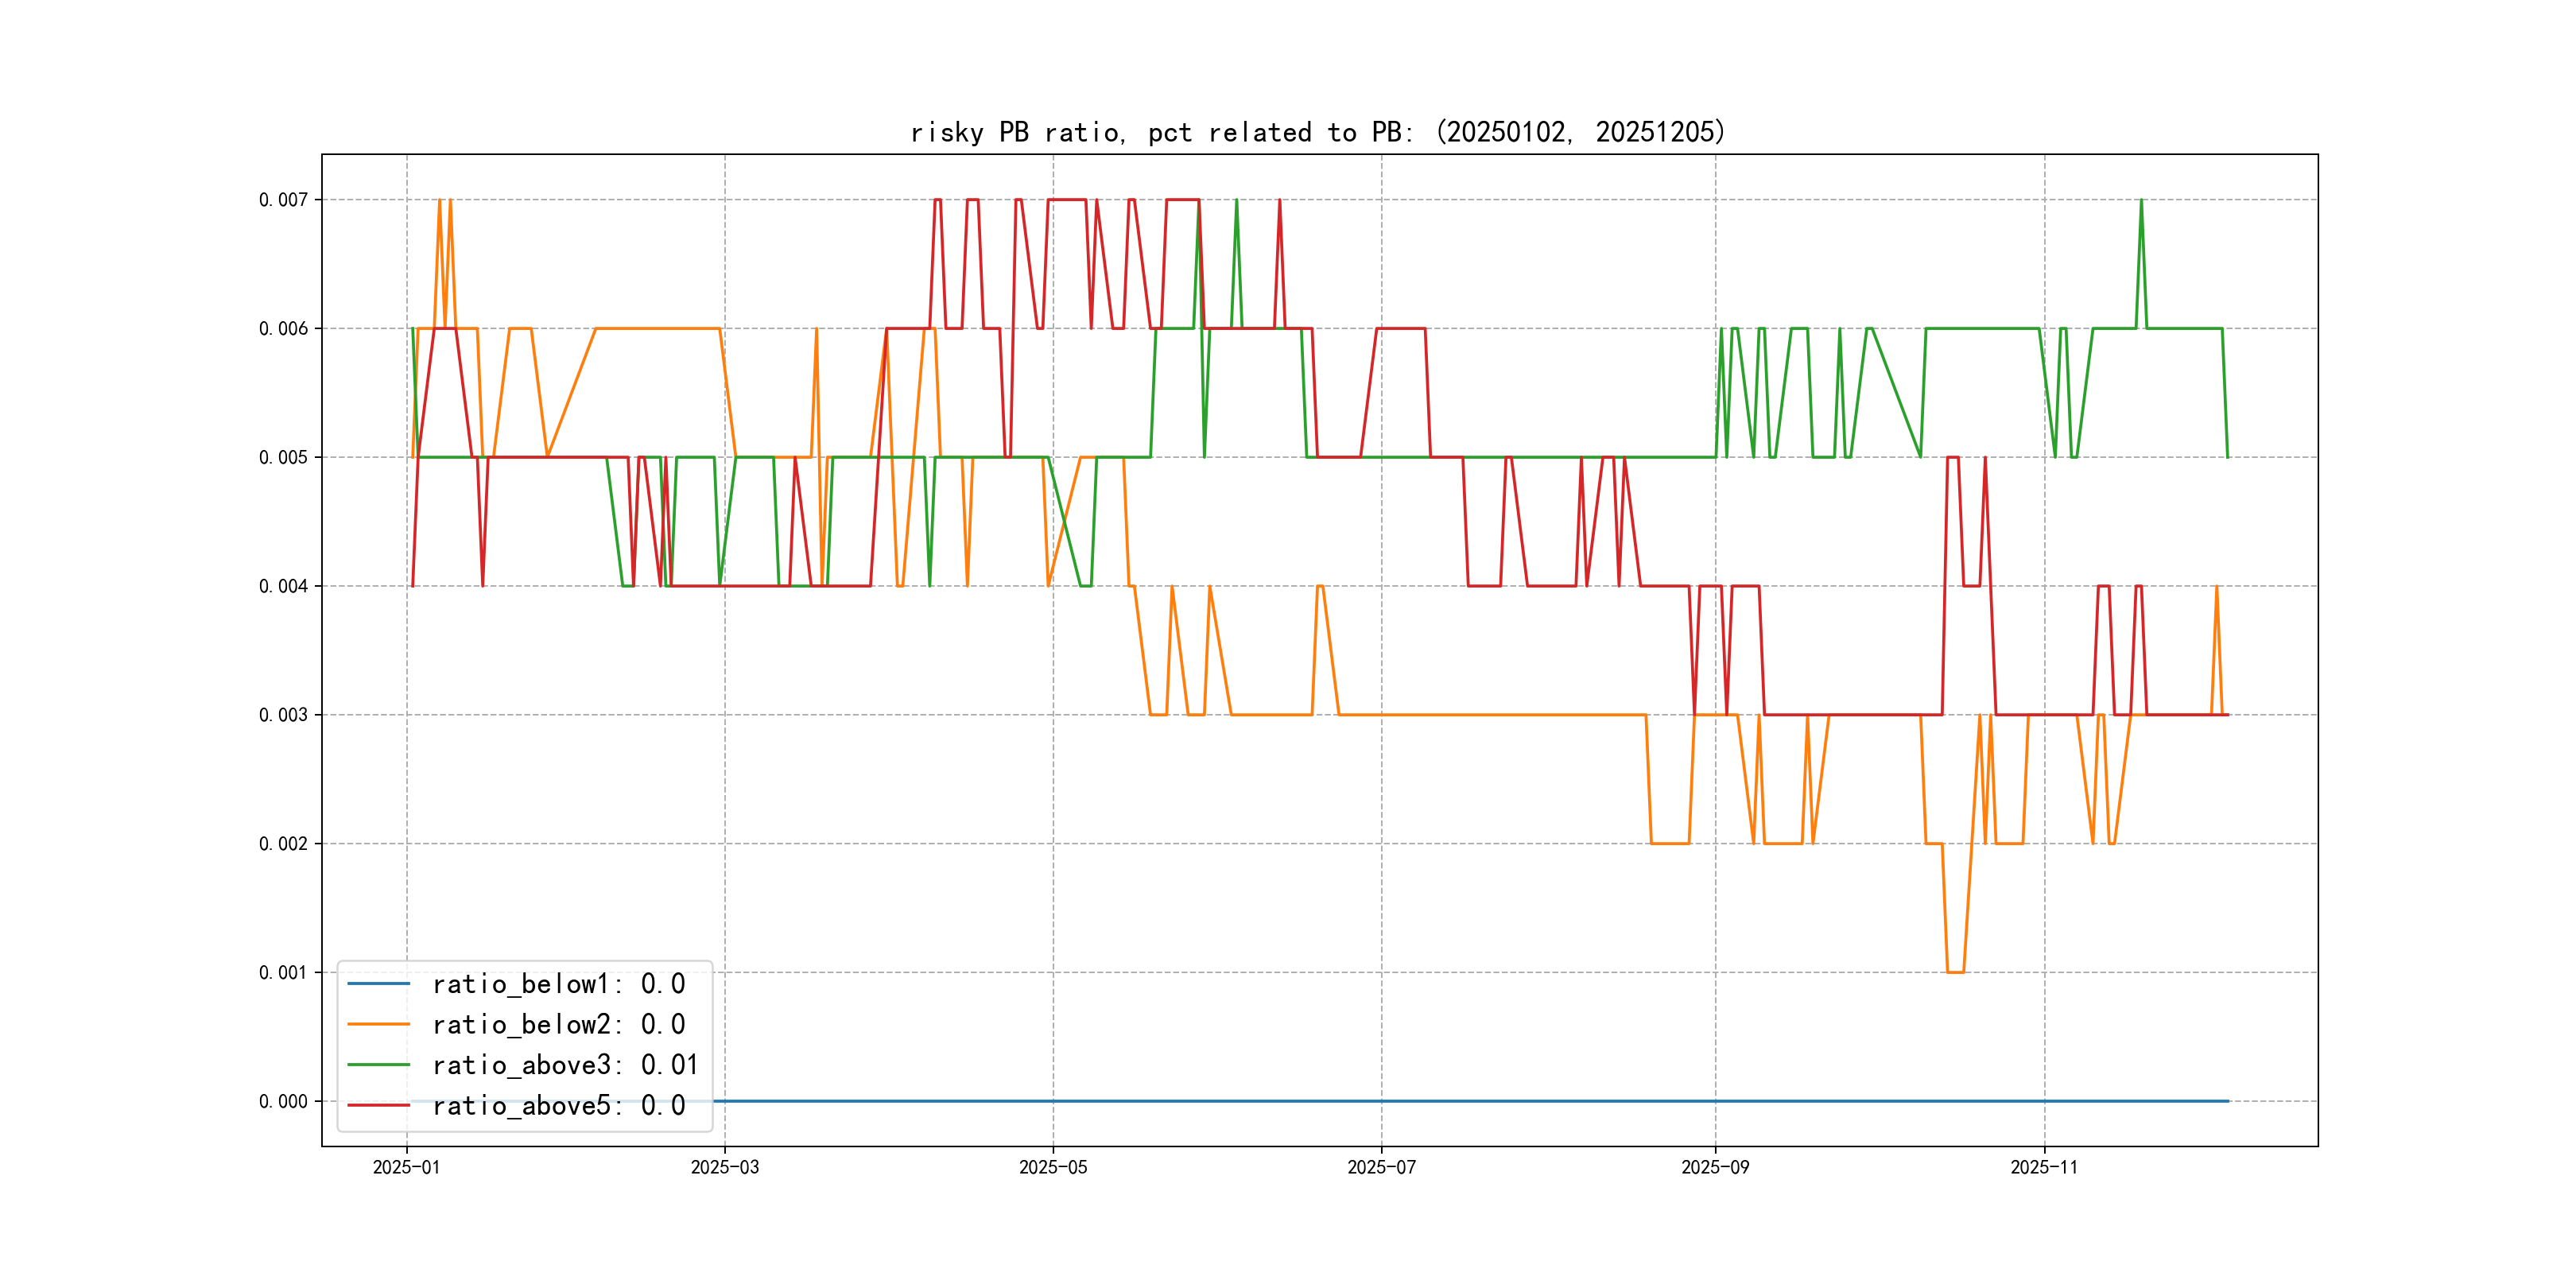2576x1288 pixels.
Task: Click the green legend line swatch
Action: point(378,1065)
